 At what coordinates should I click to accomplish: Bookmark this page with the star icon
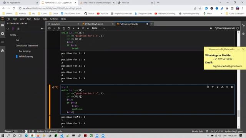coord(200,8)
